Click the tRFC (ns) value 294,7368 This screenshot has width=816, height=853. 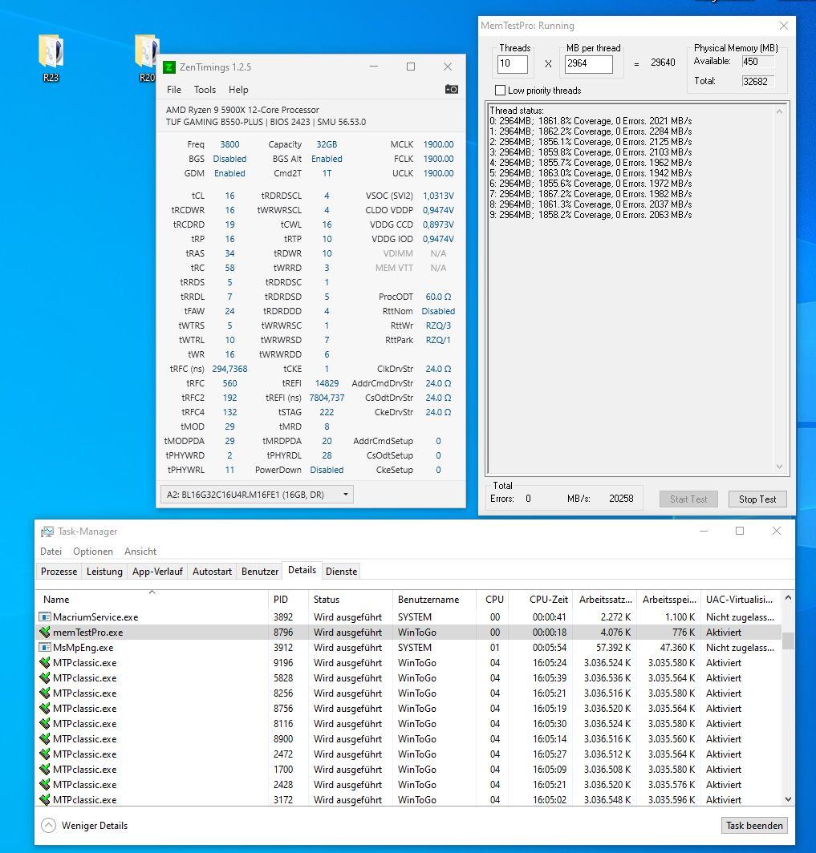coord(229,369)
